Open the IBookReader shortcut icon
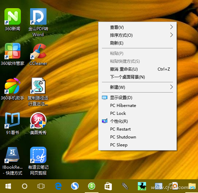The height and width of the screenshot is (193, 198). [x=12, y=155]
